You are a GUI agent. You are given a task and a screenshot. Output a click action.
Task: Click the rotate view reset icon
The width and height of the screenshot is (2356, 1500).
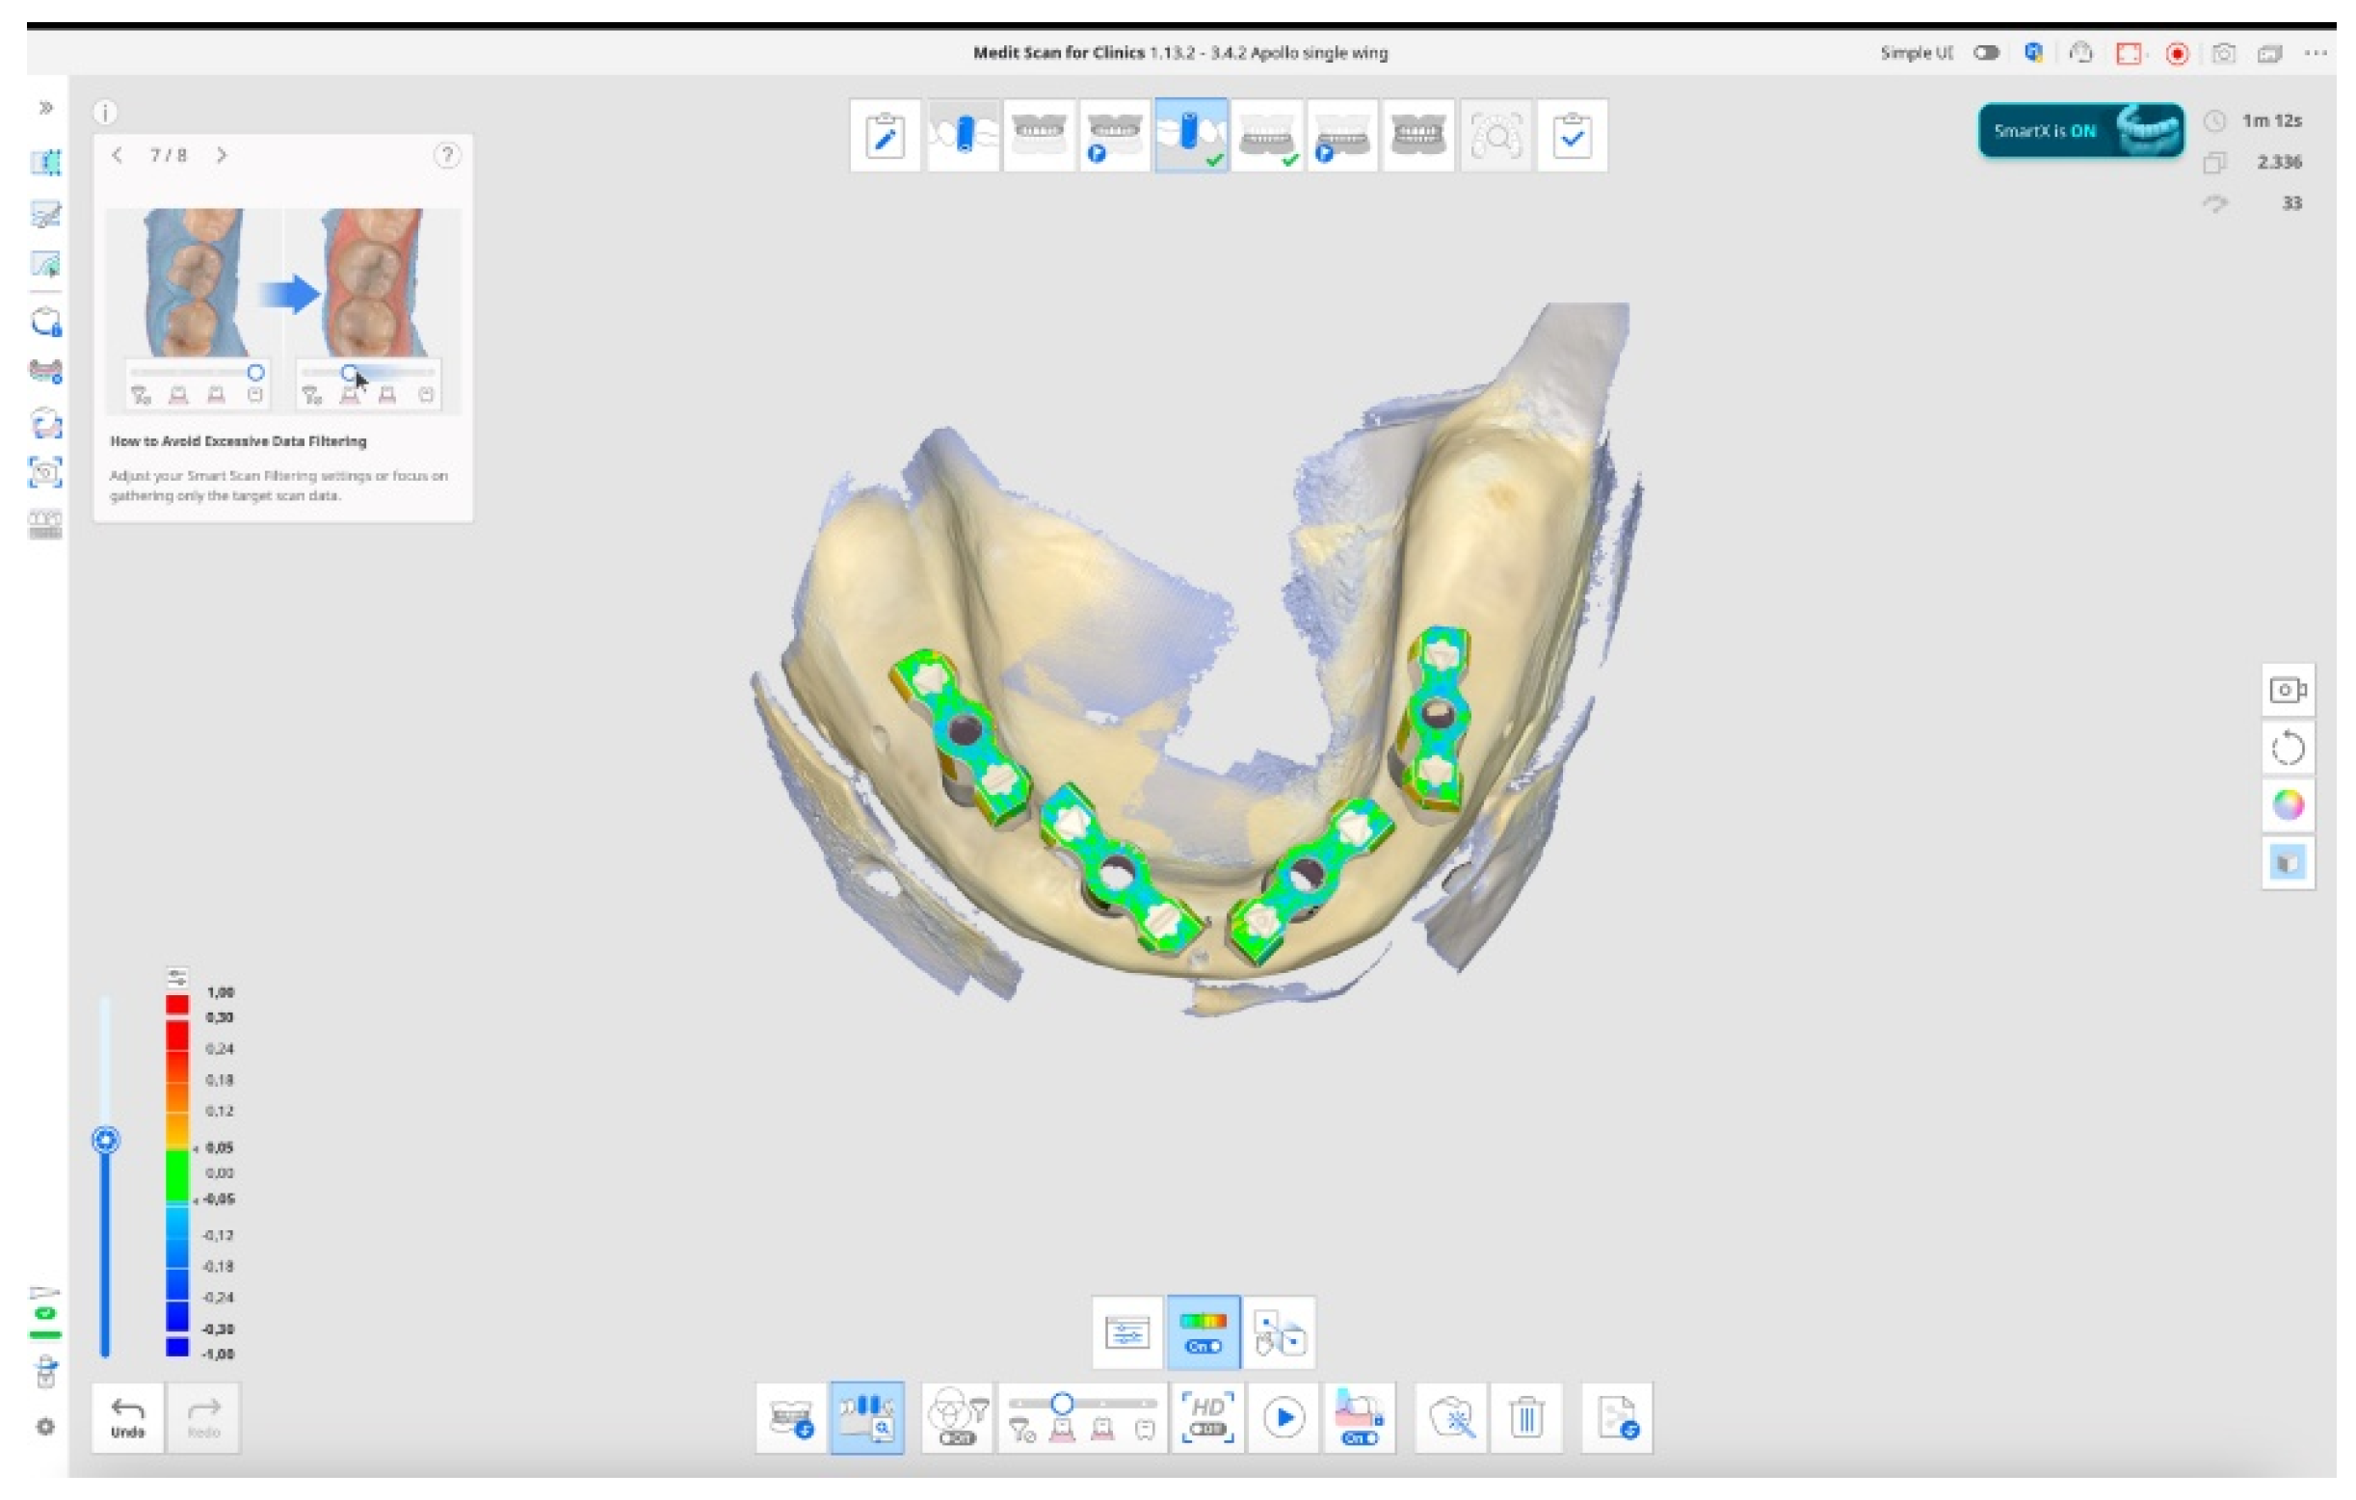pos(2288,750)
